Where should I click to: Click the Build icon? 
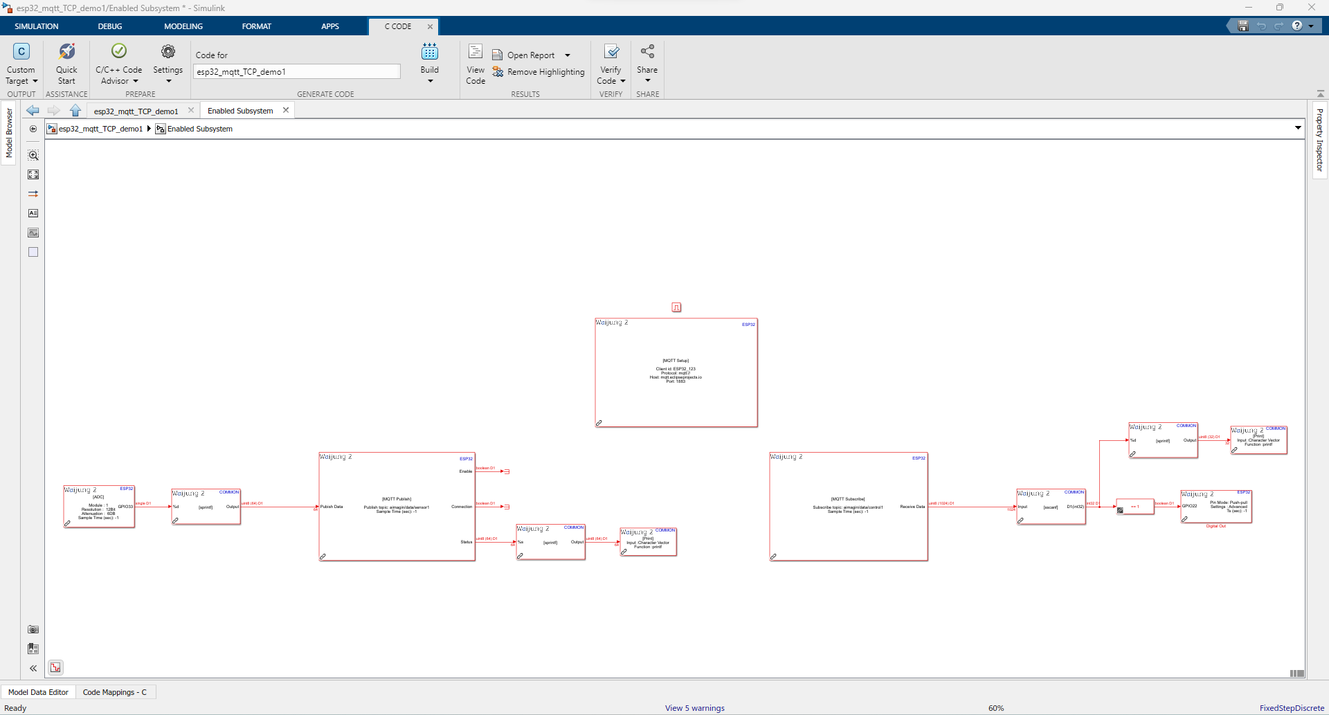point(430,52)
